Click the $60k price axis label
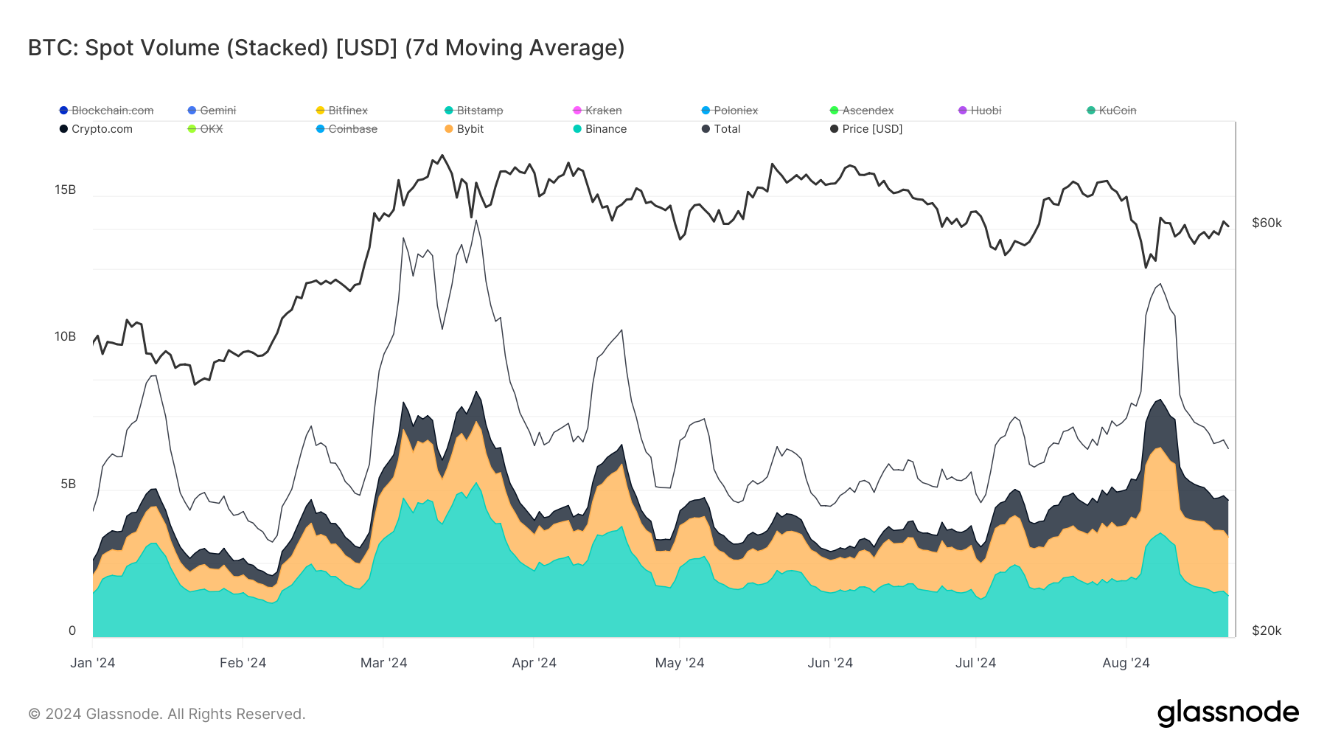Image resolution: width=1327 pixels, height=747 pixels. tap(1267, 223)
